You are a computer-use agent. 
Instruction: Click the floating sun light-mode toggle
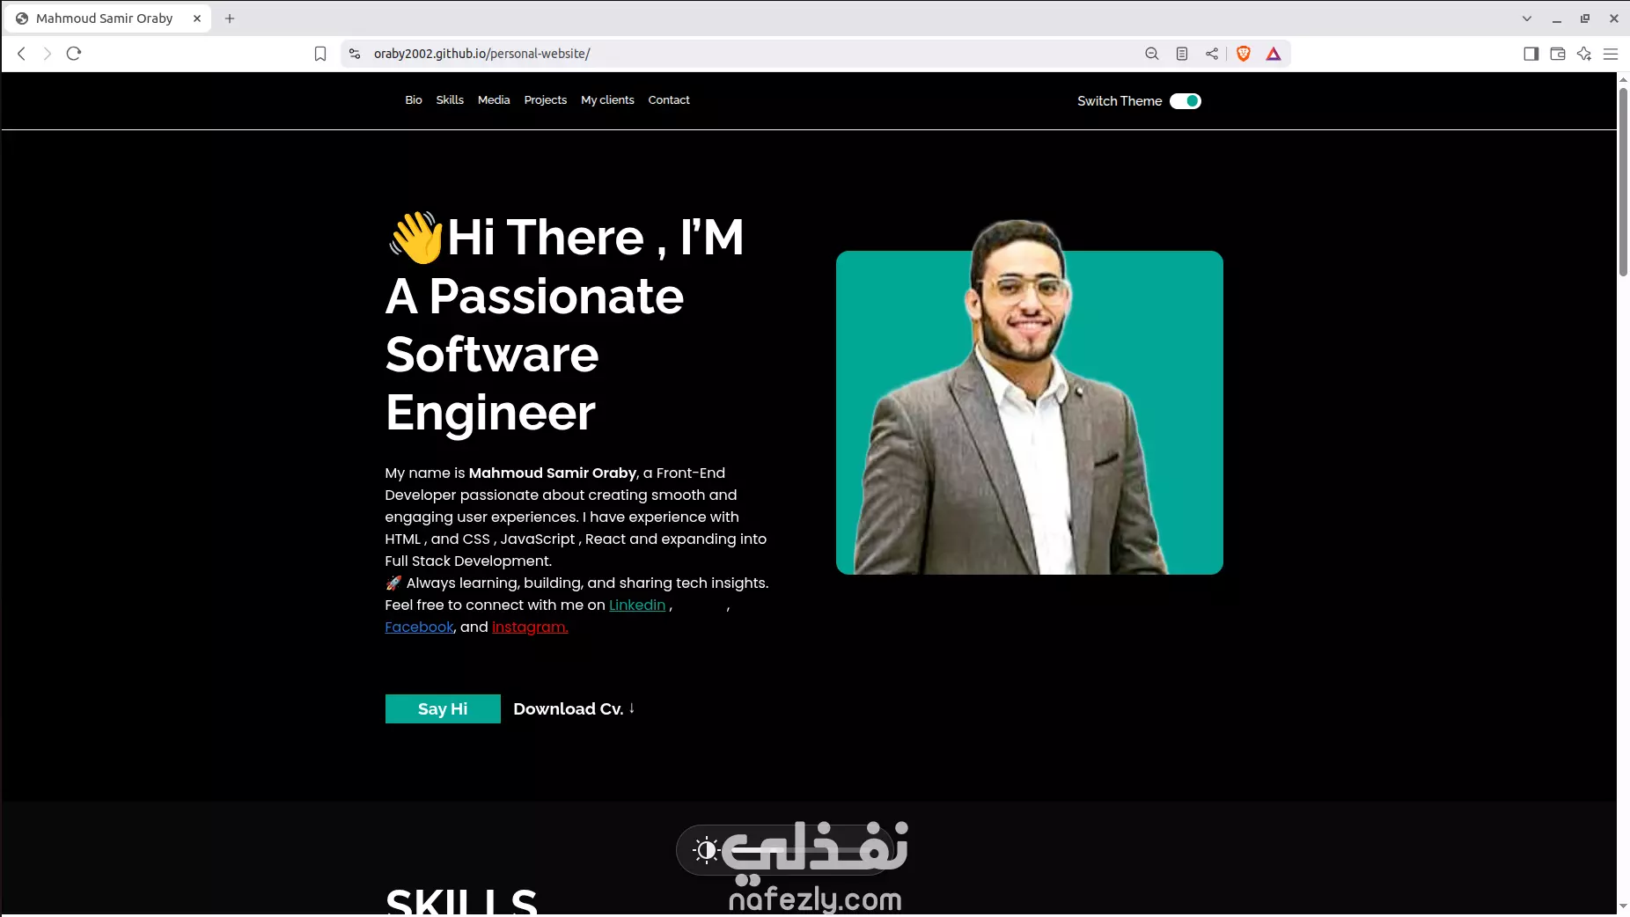click(x=707, y=850)
